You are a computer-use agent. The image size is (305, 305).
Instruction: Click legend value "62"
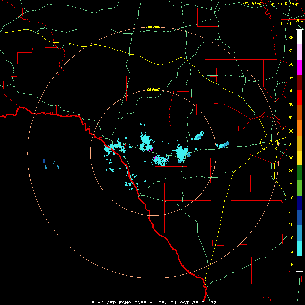[x=291, y=50]
